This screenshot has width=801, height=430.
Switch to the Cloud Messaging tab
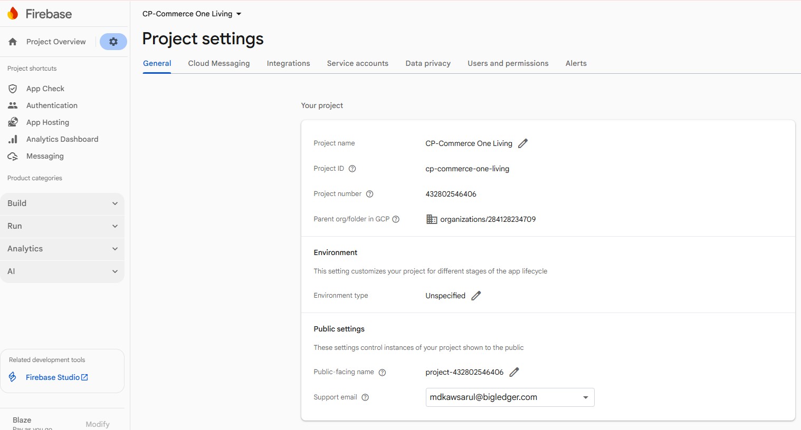(218, 63)
